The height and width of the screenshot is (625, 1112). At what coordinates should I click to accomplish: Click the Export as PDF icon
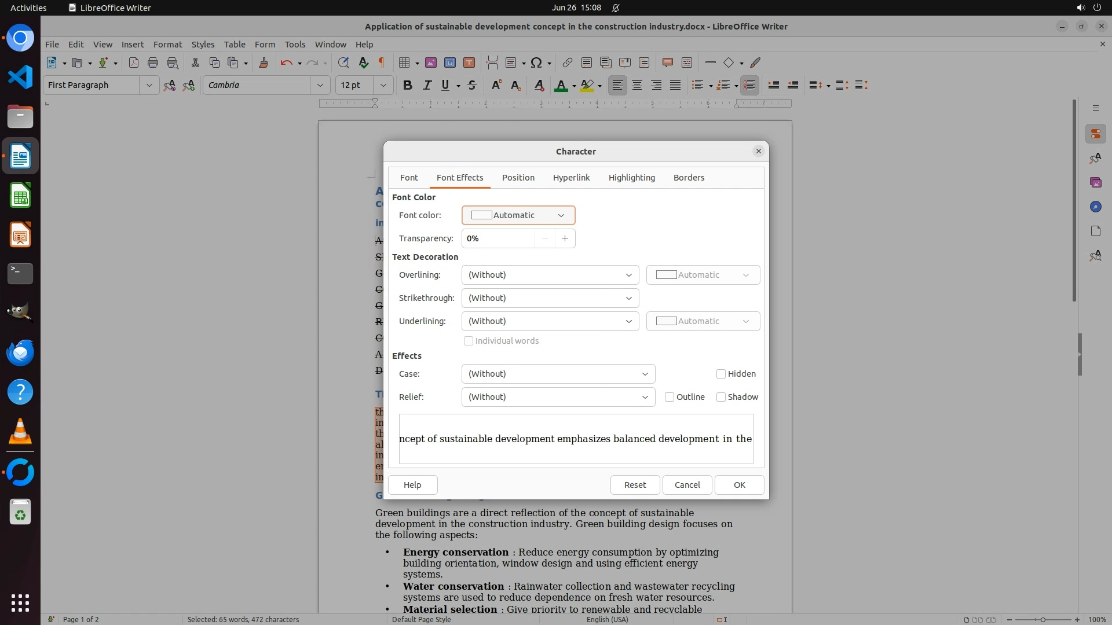pos(134,62)
